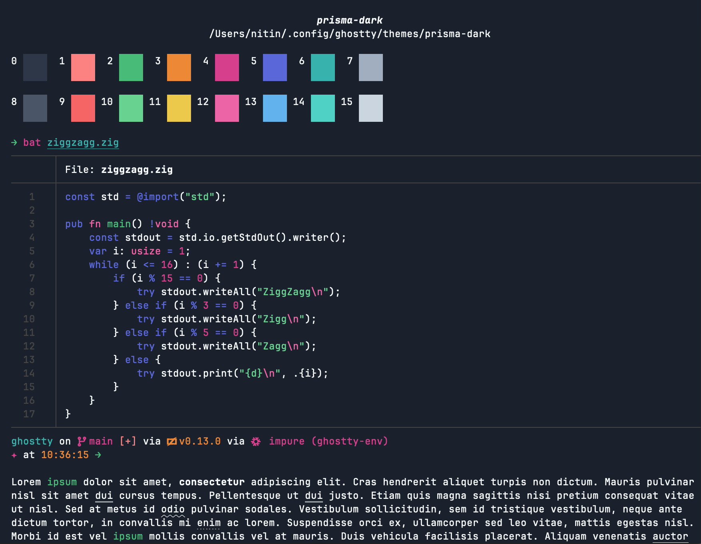The image size is (701, 544).
Task: Click the green prompt arrow before bat
Action: (14, 143)
